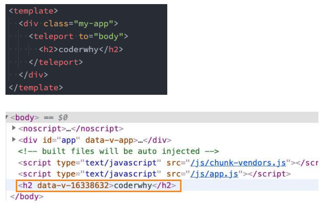The width and height of the screenshot is (325, 208).
Task: Select the noscript element row
Action: [x=71, y=129]
